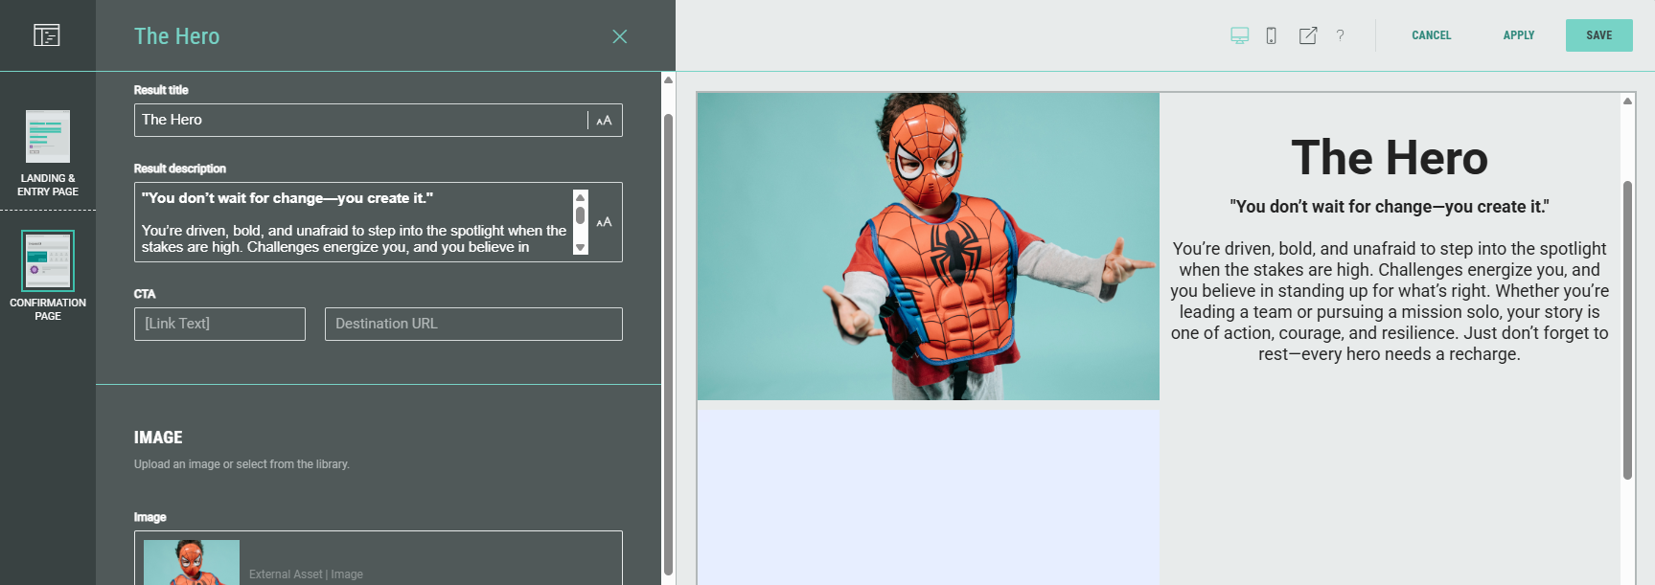This screenshot has height=585, width=1655.
Task: Select the Landing & Entry Page tab
Action: [x=47, y=153]
